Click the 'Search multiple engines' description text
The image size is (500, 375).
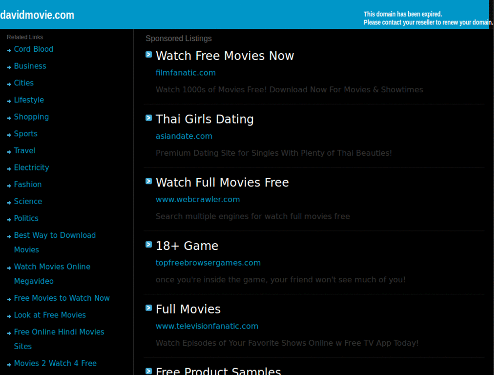click(252, 216)
